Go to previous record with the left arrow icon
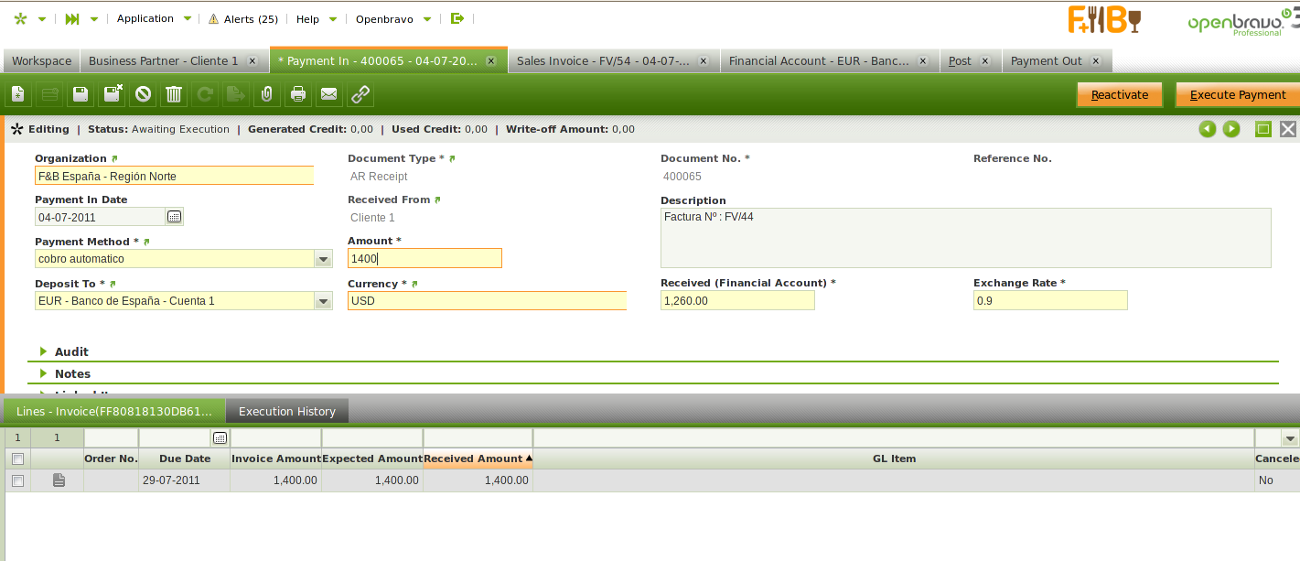This screenshot has width=1300, height=561. (x=1208, y=129)
